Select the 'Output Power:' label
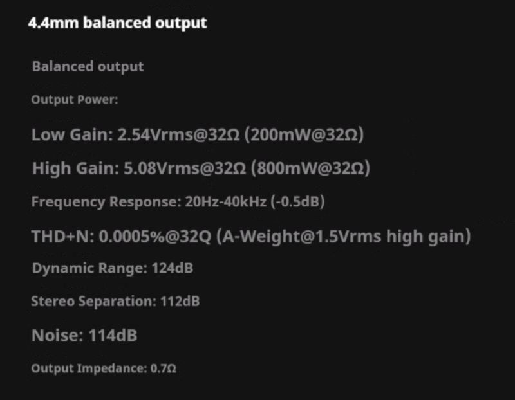 [x=75, y=100]
